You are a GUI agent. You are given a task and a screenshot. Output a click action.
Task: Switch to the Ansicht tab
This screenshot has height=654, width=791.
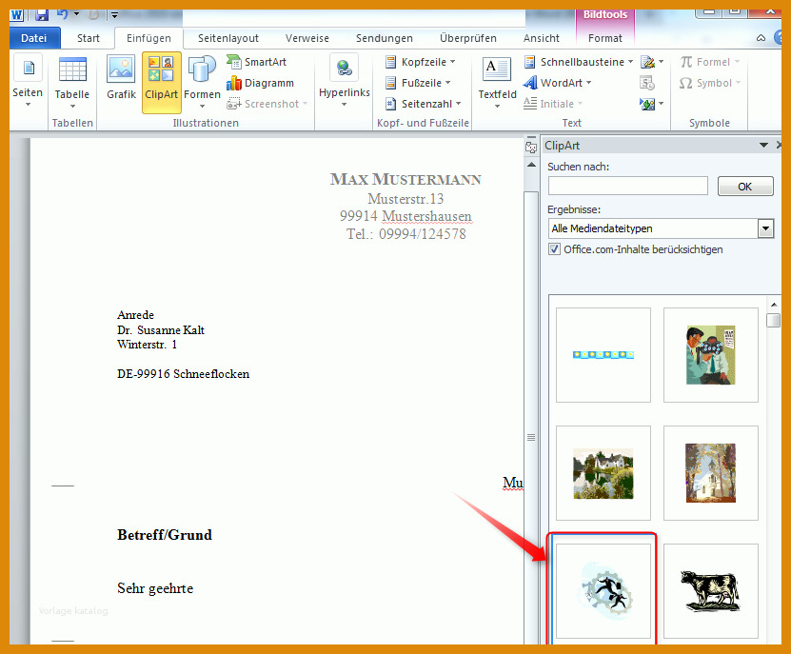(x=542, y=38)
